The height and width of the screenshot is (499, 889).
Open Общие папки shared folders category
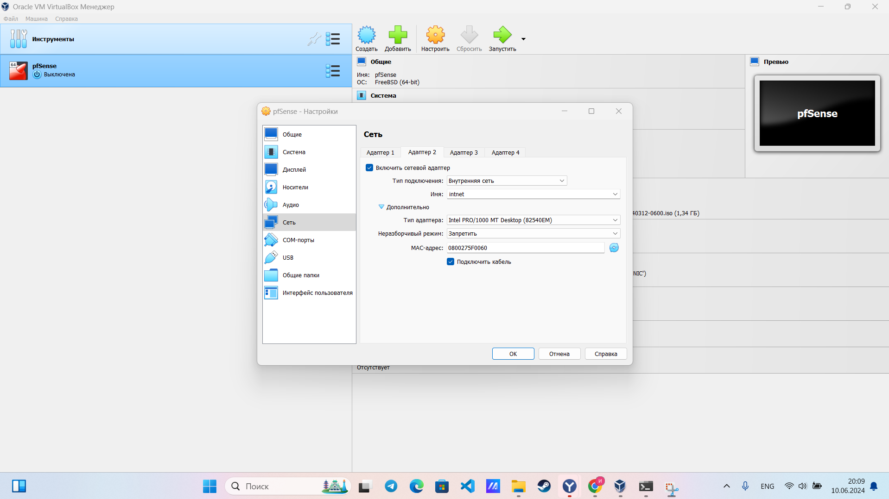tap(309, 275)
